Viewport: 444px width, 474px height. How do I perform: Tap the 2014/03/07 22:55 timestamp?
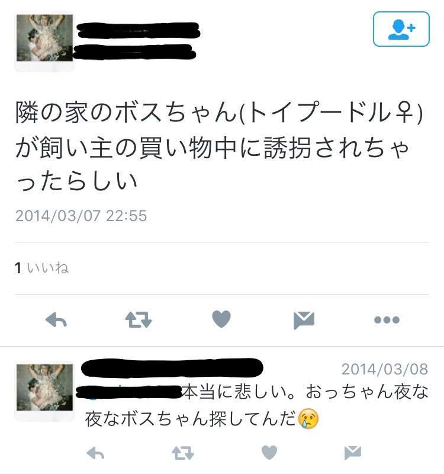coord(81,216)
